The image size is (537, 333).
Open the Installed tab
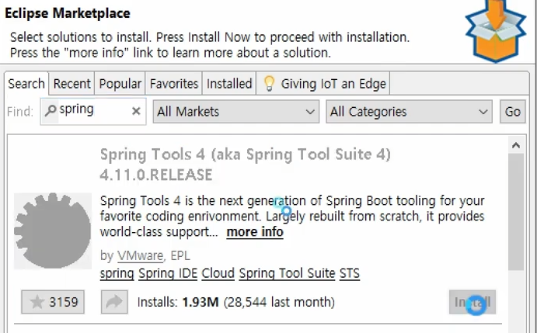(x=229, y=84)
